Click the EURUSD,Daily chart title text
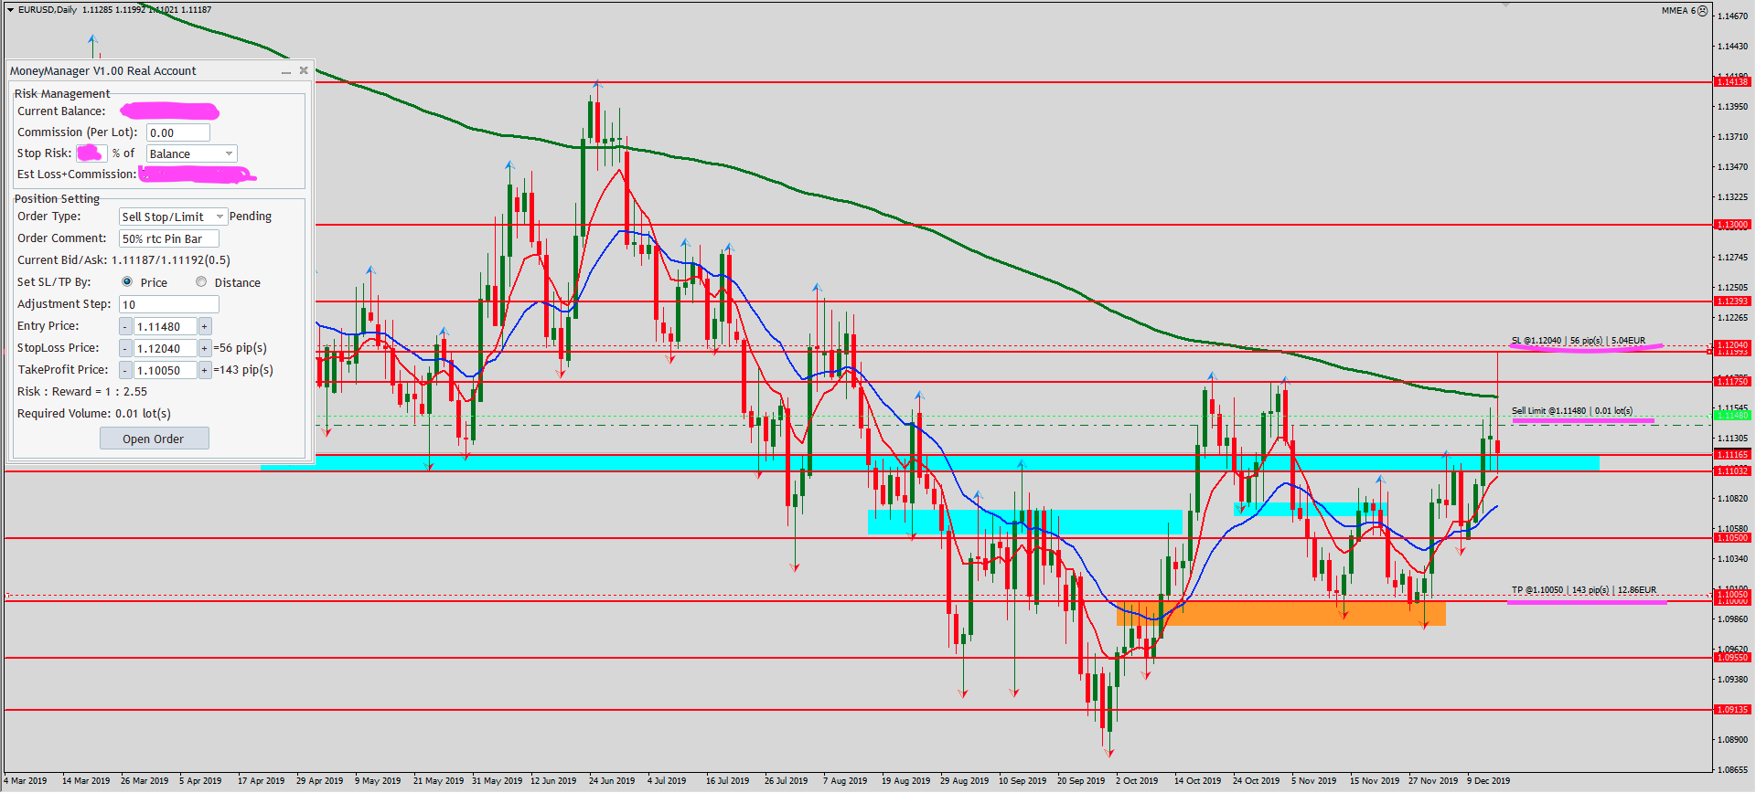 (x=48, y=10)
